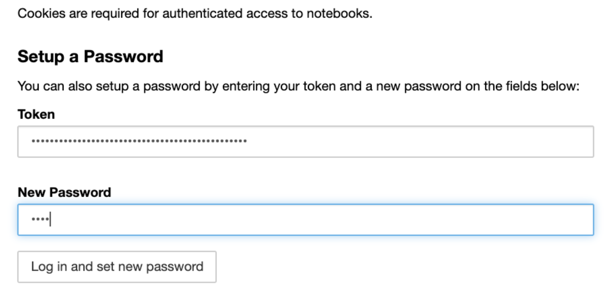Click the Setup a Password heading

click(x=90, y=56)
